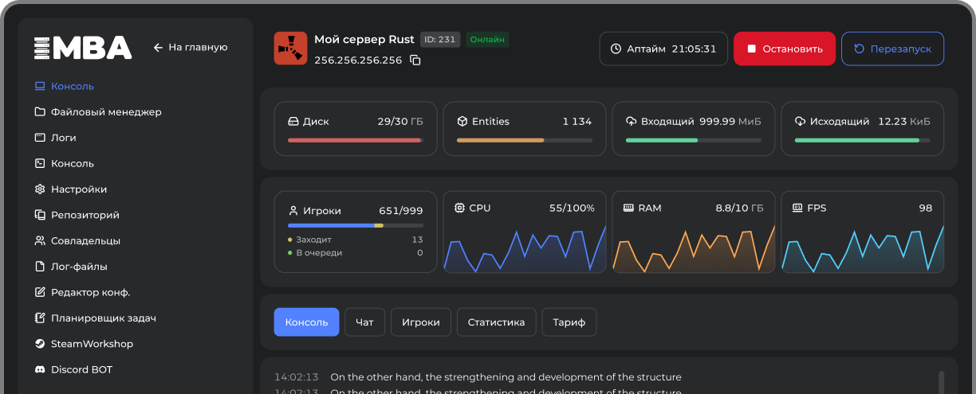
Task: Click the 256.256.256.256 address text
Action: (x=358, y=60)
